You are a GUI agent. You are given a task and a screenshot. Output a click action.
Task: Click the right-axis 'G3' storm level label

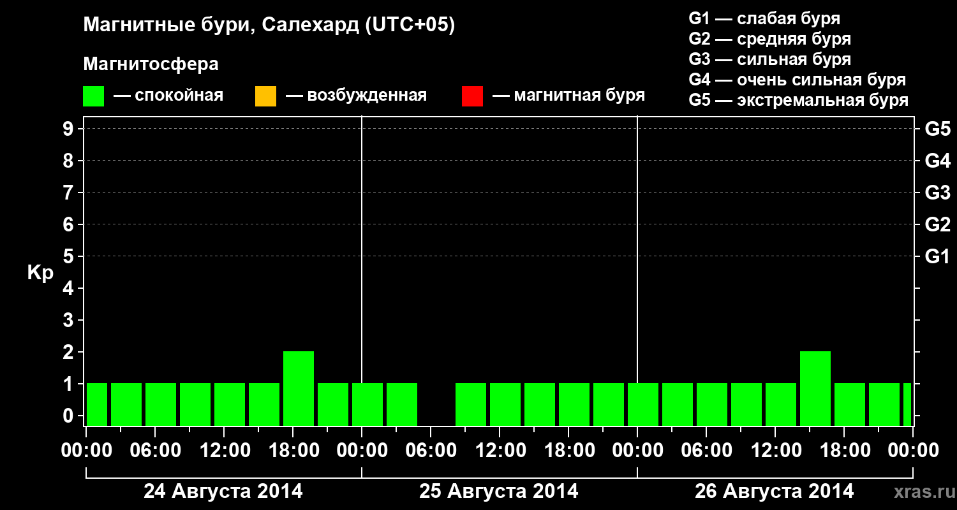pos(937,193)
